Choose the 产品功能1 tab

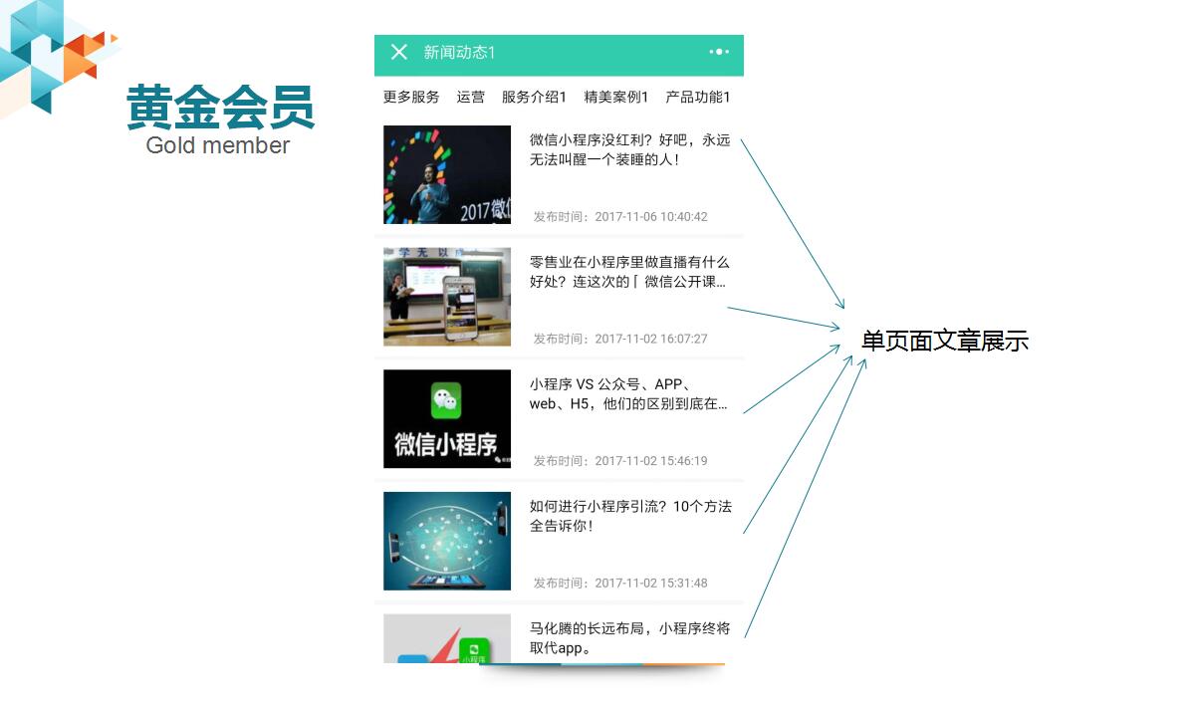(698, 97)
